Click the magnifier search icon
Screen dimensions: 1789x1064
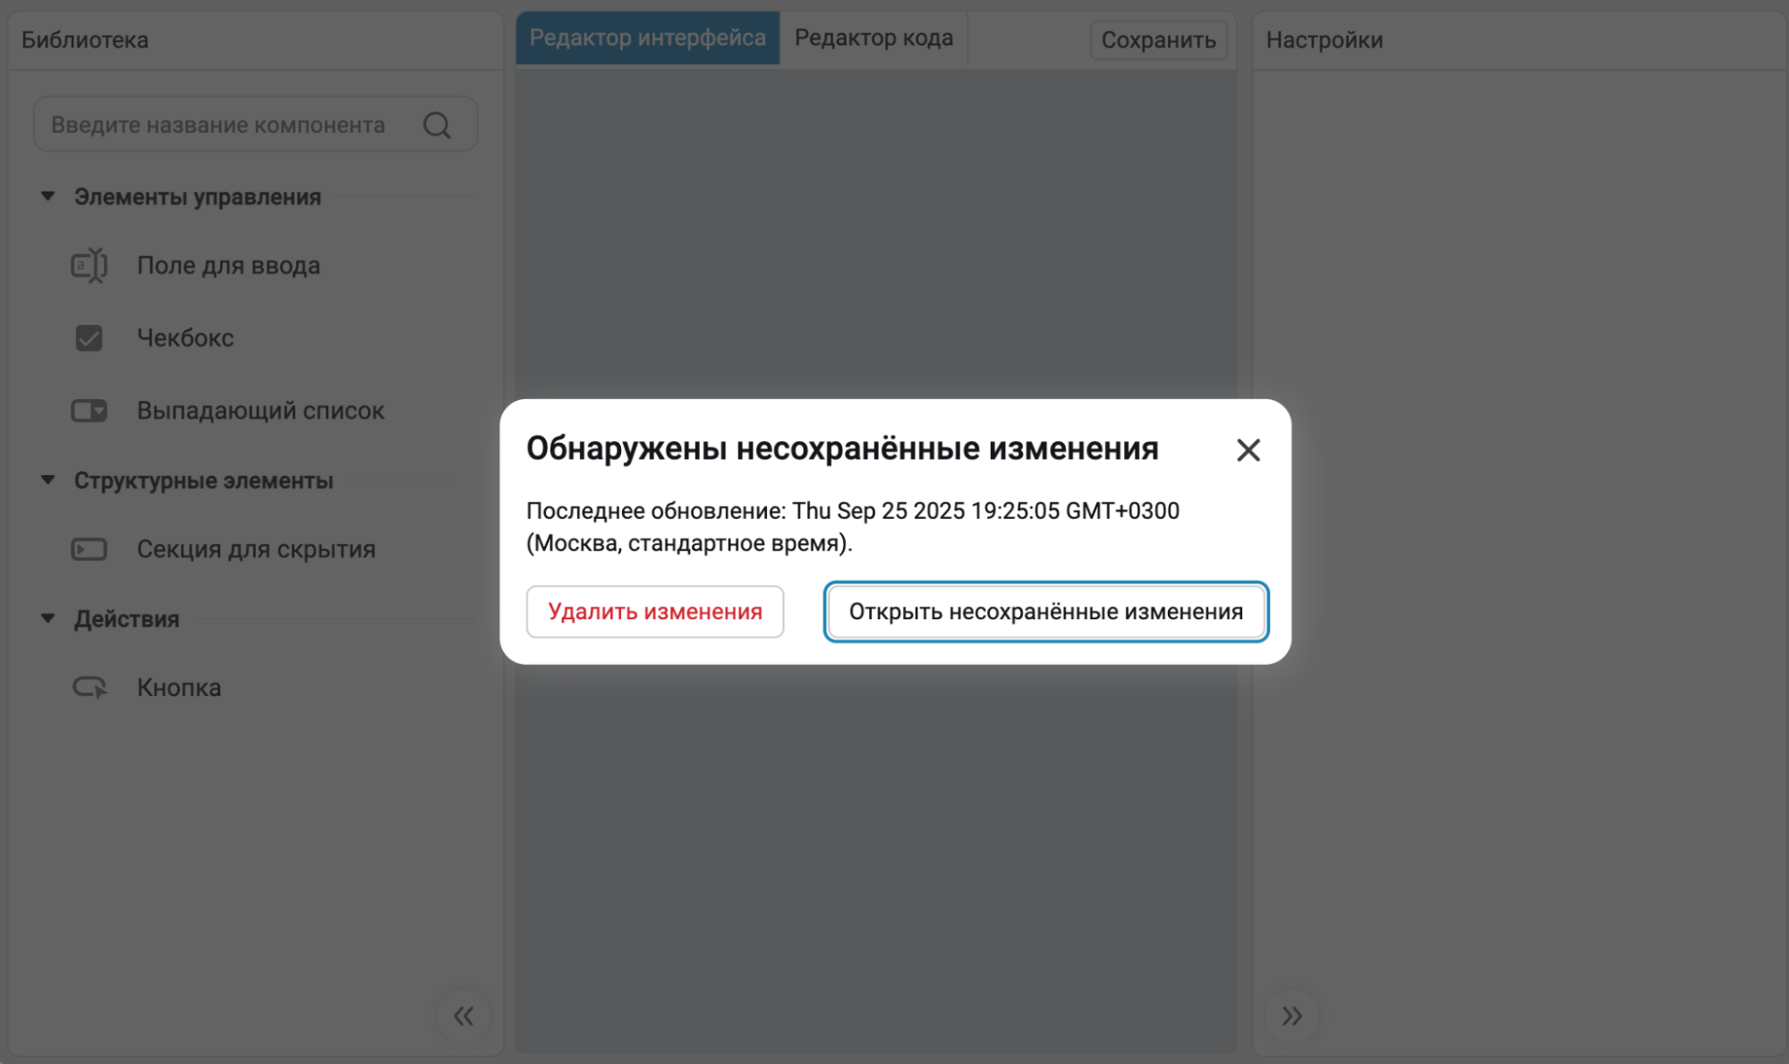[x=437, y=125]
